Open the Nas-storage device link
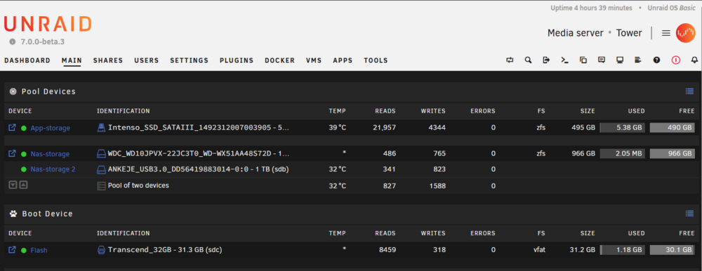The image size is (702, 271). point(50,154)
